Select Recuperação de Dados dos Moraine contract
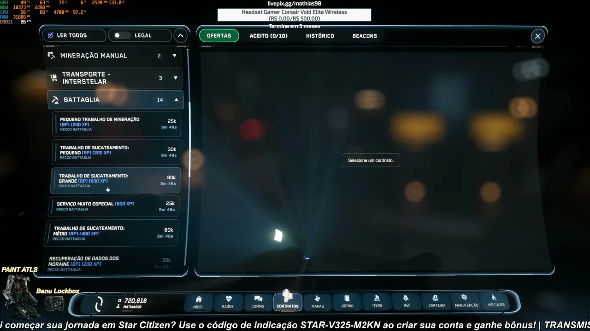Image resolution: width=590 pixels, height=331 pixels. [109, 263]
